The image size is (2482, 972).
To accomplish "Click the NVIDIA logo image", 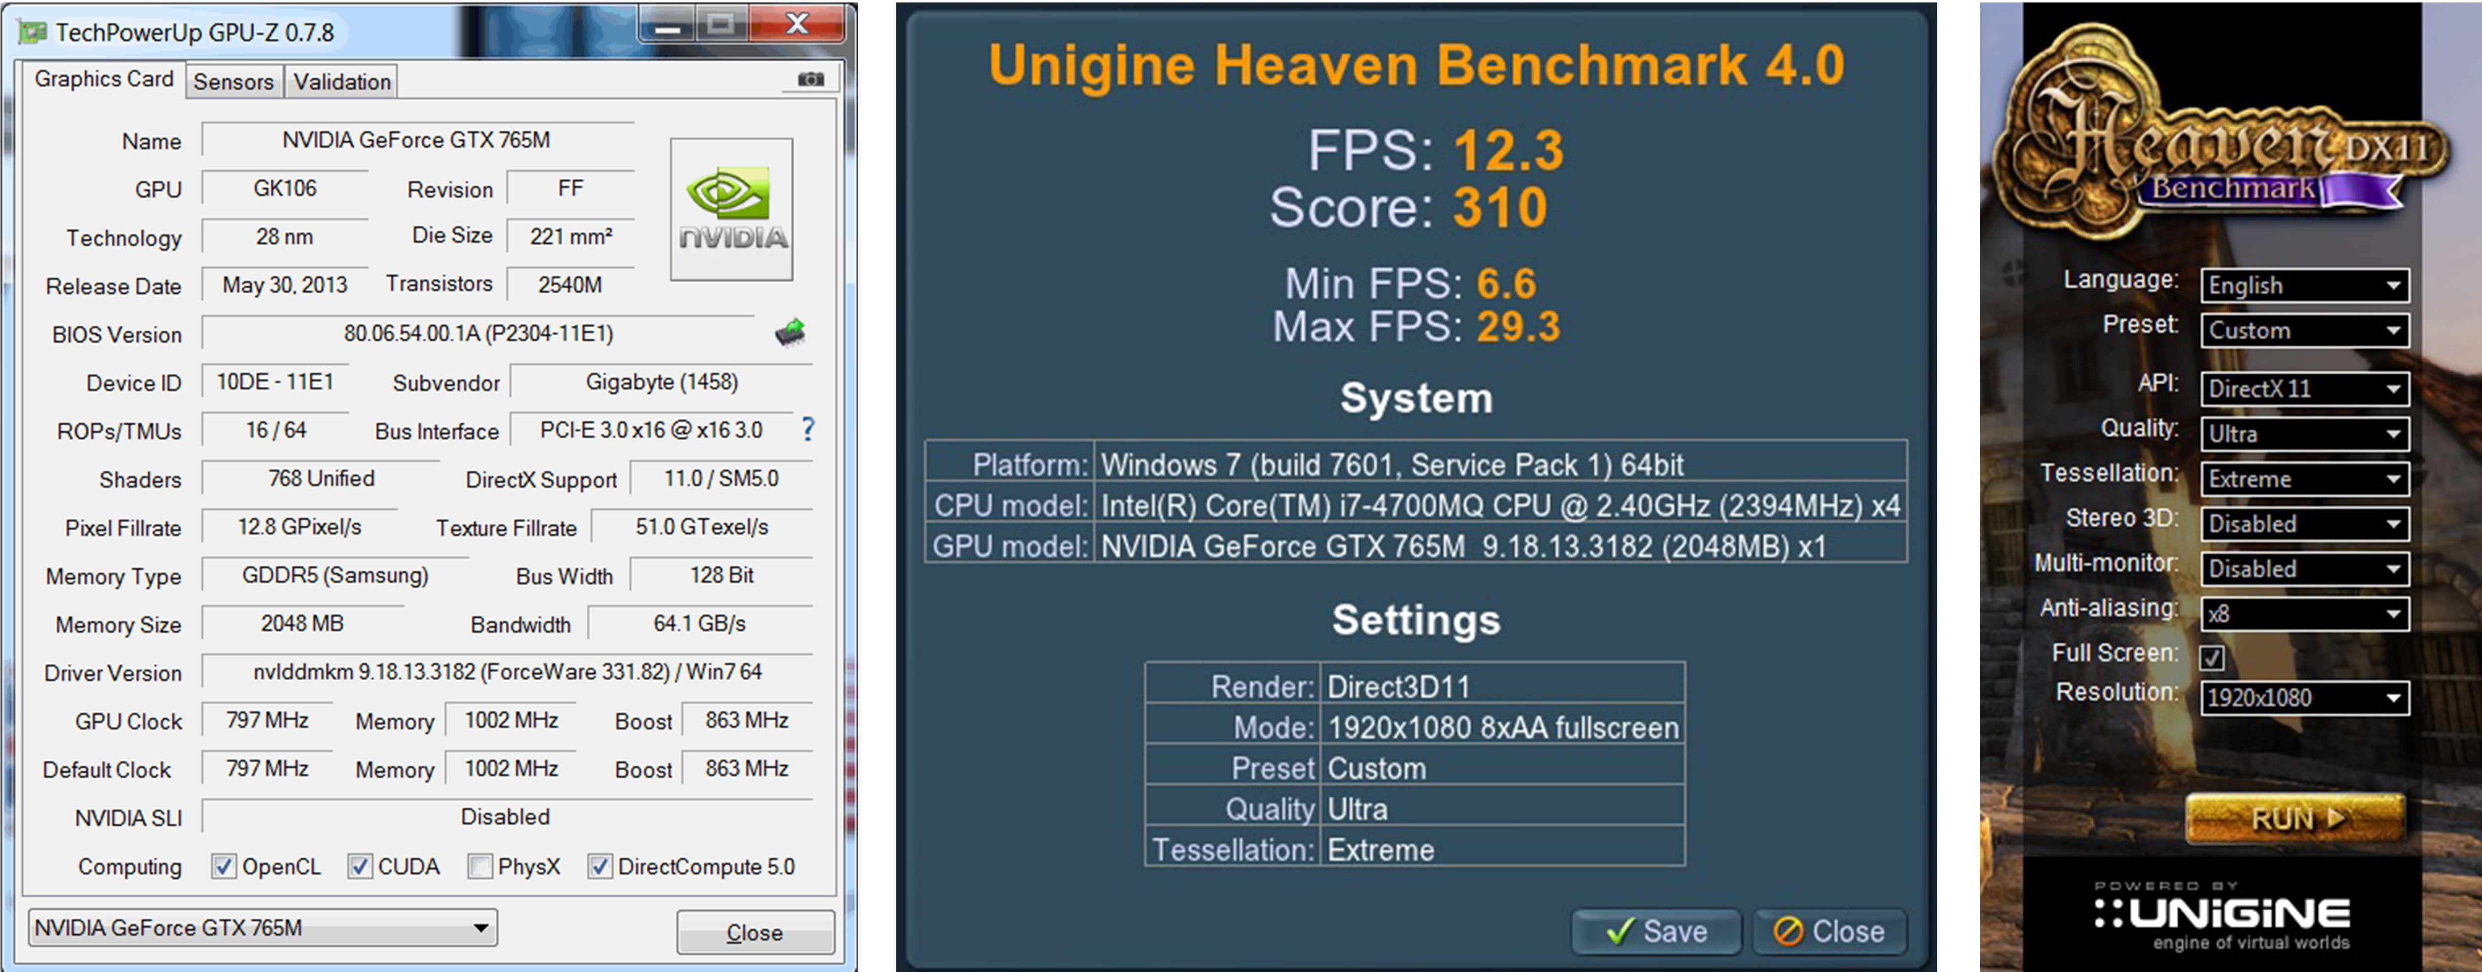I will coord(731,209).
